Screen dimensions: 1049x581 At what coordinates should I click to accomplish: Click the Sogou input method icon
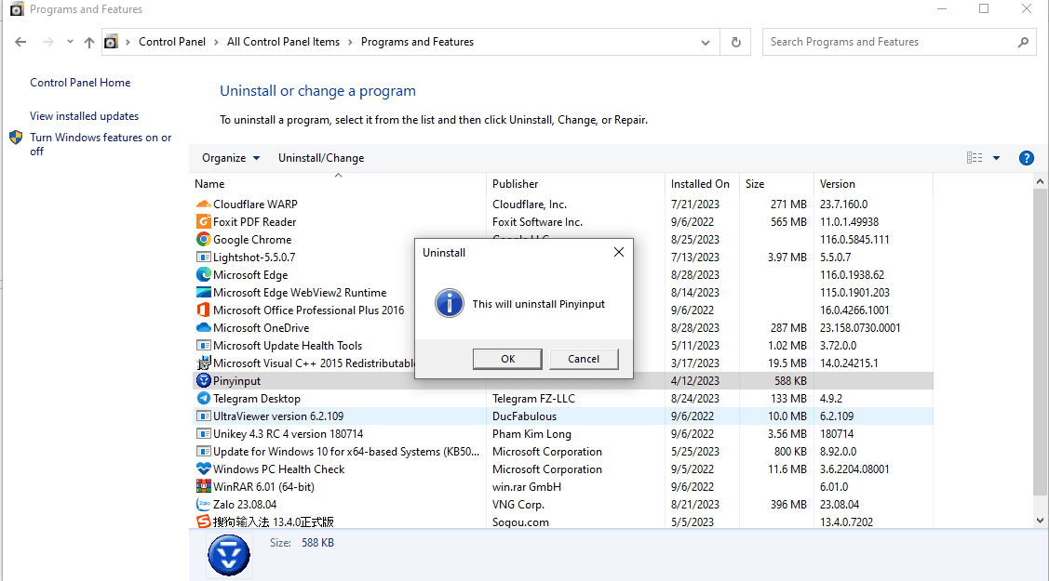point(203,522)
